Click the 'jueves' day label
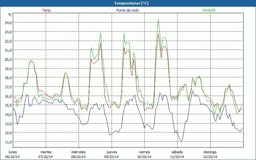Viewport: 256px width, 160px height. coord(111,152)
